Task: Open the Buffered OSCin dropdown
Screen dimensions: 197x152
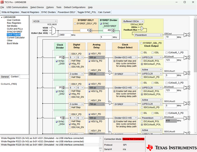Action: click(133, 22)
